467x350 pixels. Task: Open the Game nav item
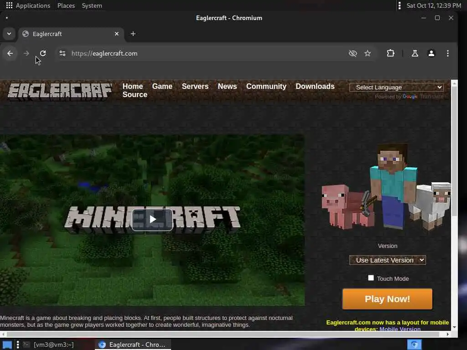[x=162, y=86]
